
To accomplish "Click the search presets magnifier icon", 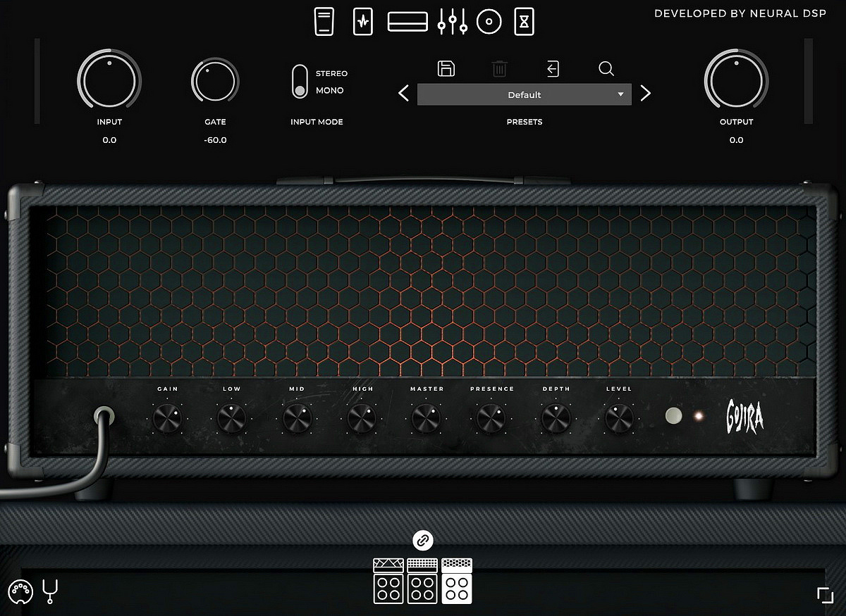I will [606, 68].
